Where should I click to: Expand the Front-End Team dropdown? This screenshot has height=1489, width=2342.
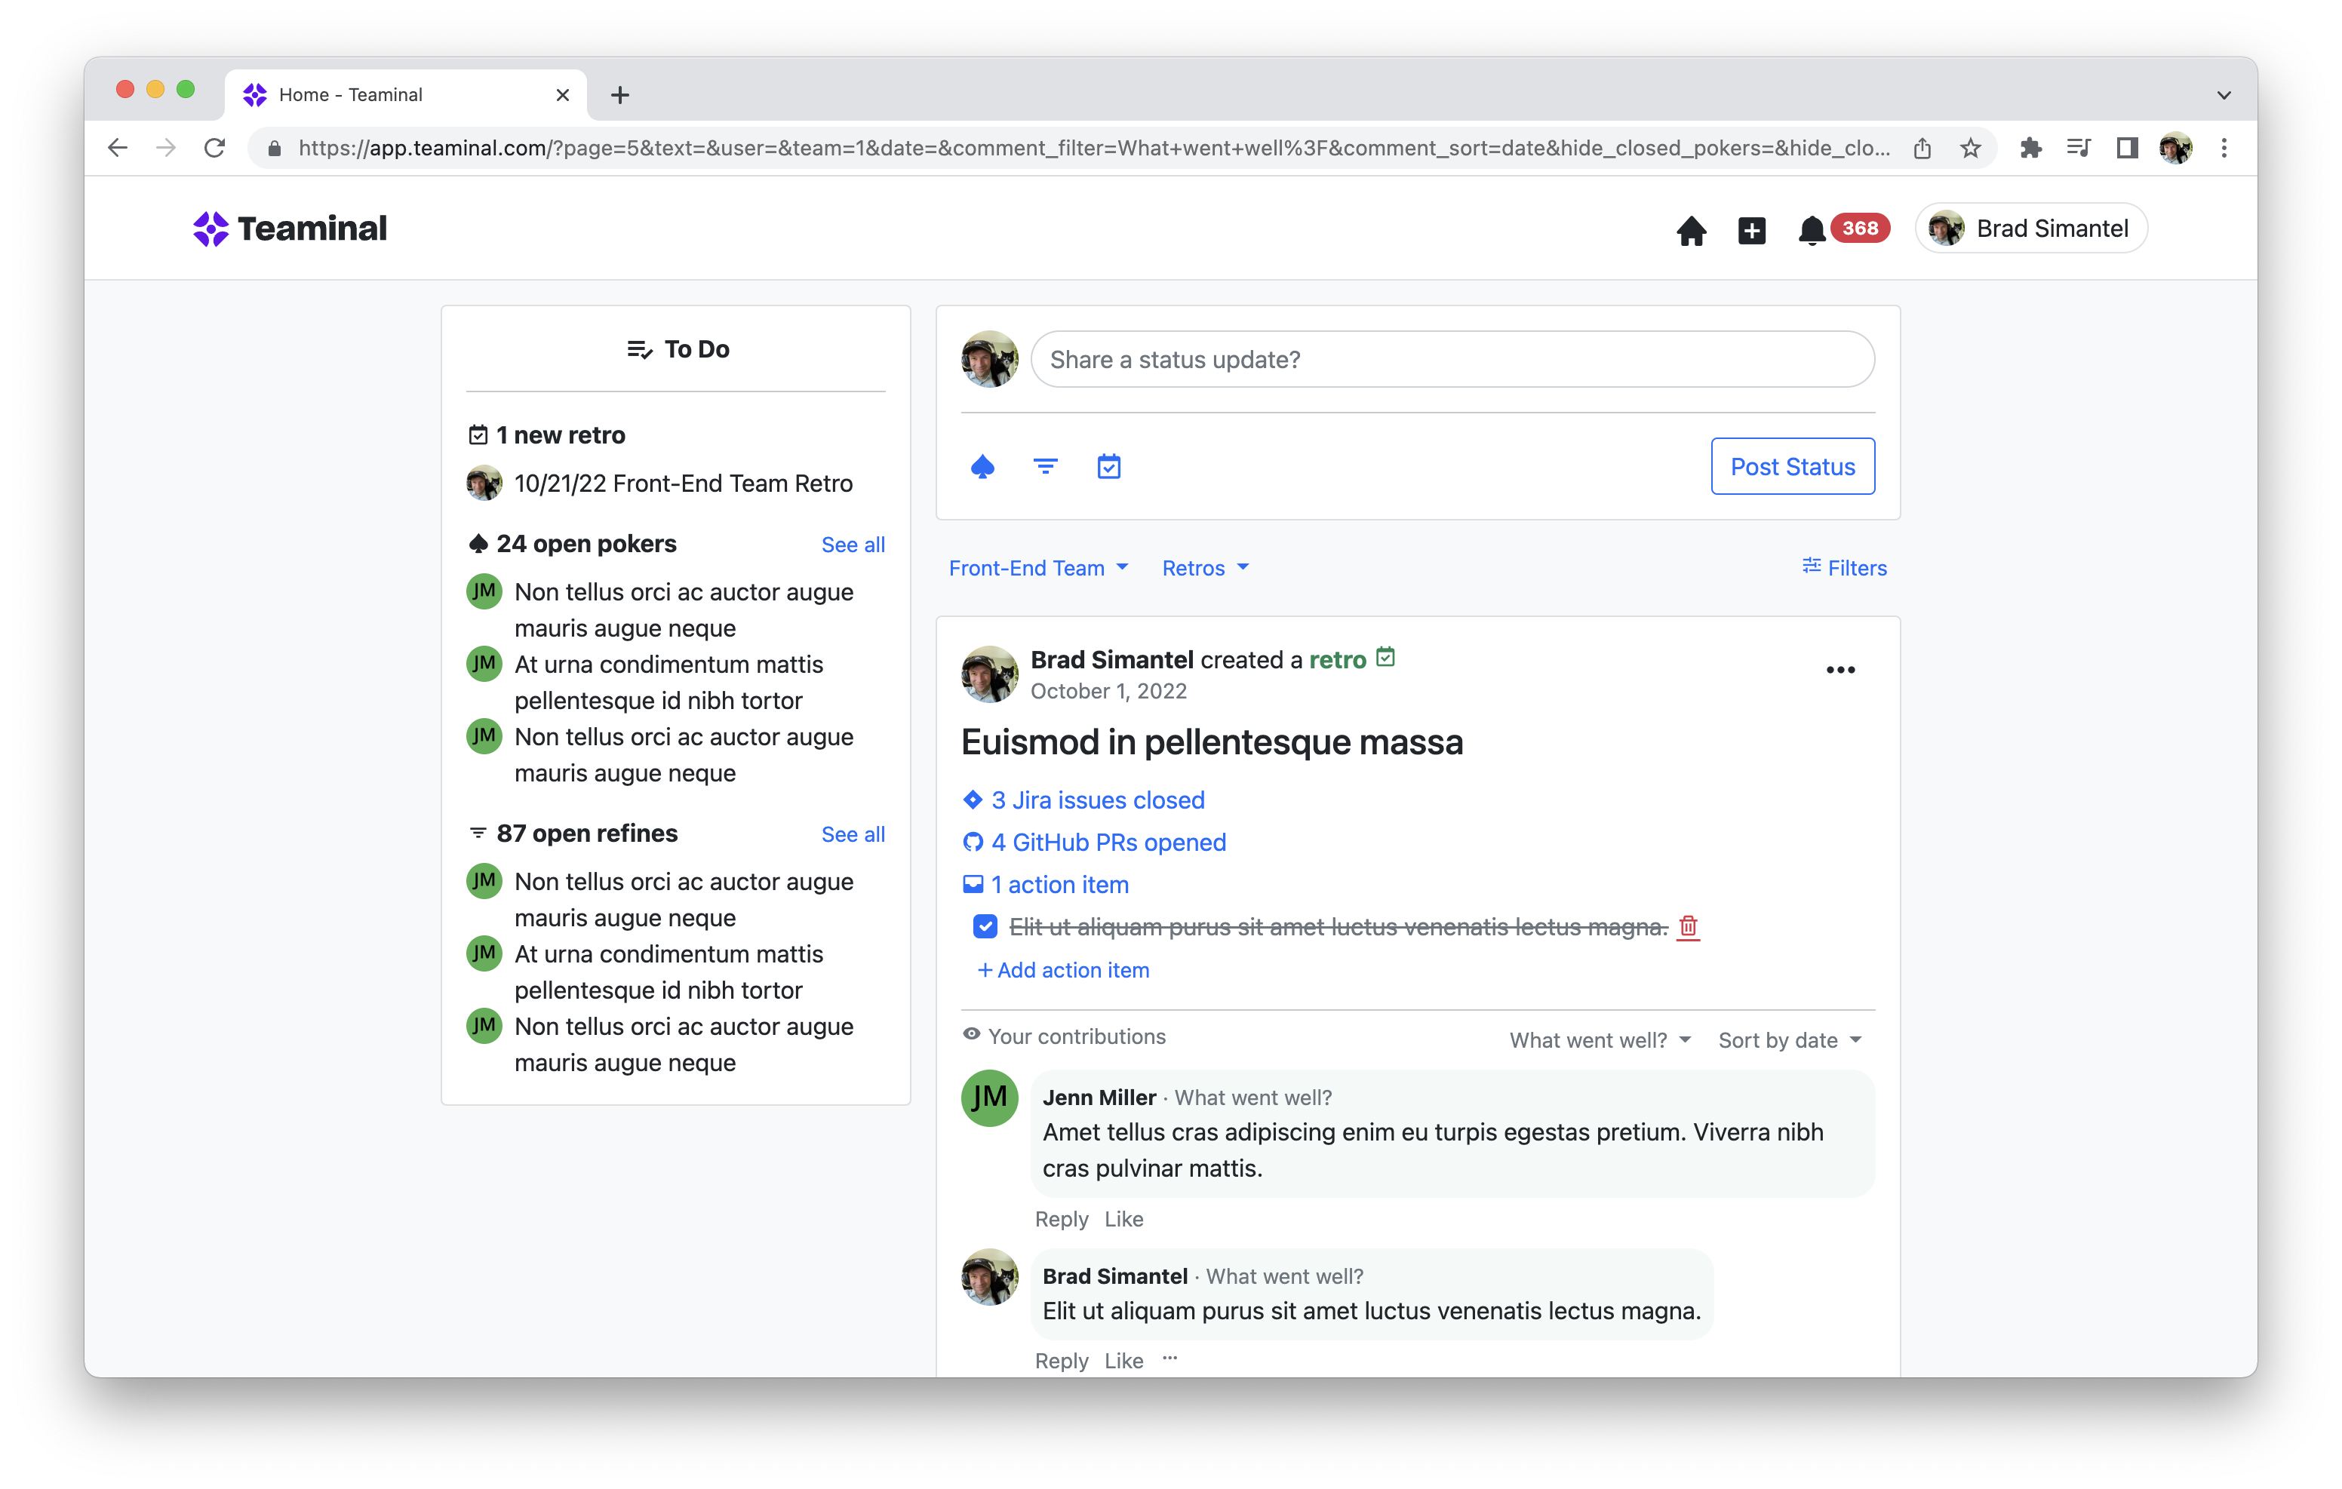click(1037, 568)
